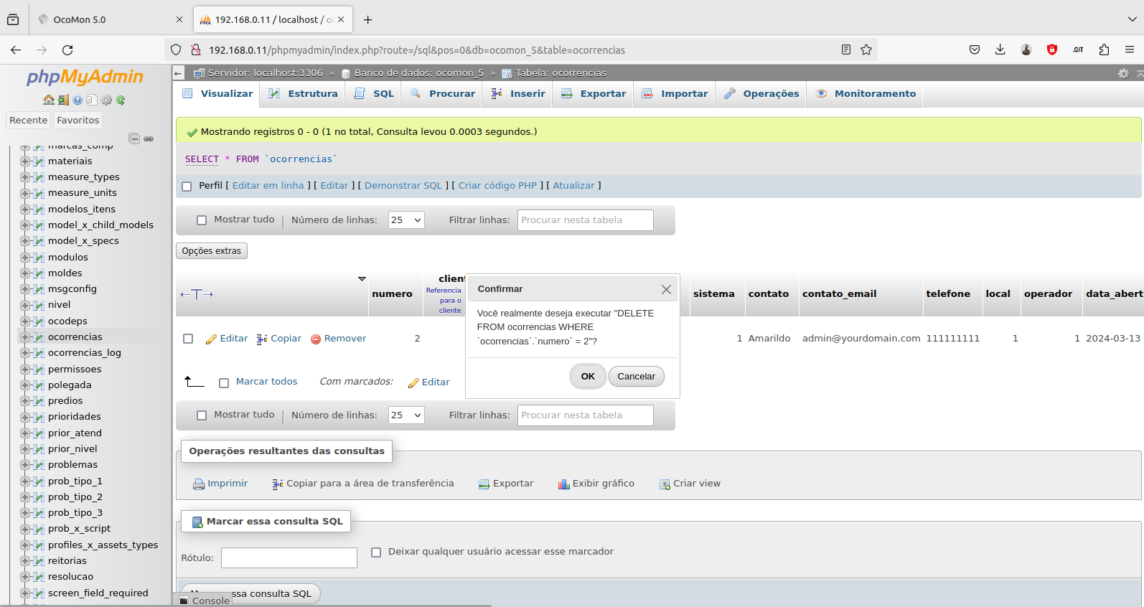Bookmark this page with the star icon

(x=866, y=50)
